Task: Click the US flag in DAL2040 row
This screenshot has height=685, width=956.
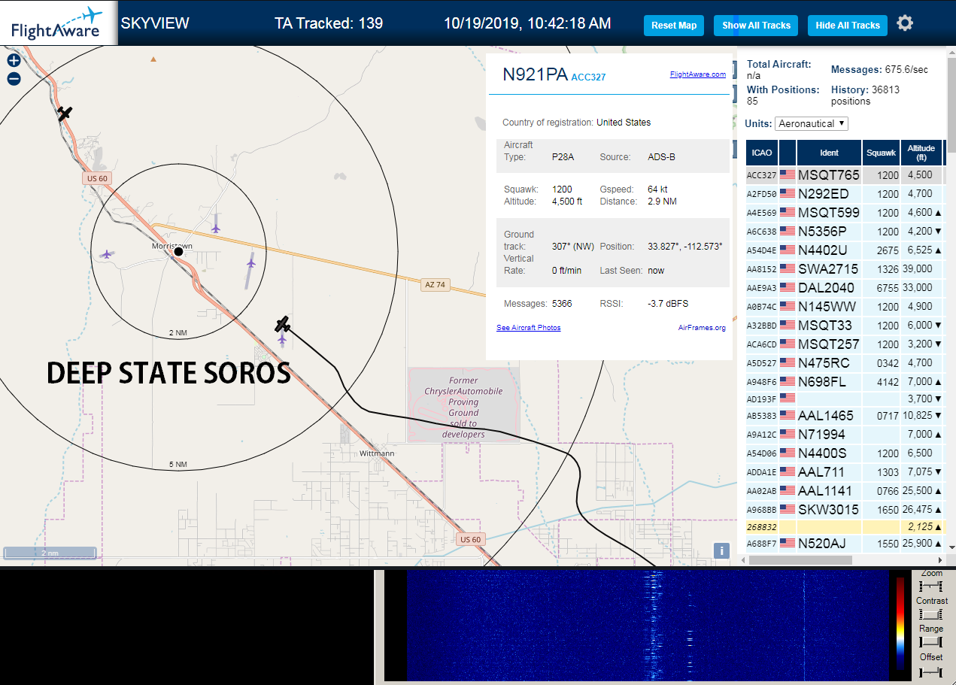Action: [788, 288]
